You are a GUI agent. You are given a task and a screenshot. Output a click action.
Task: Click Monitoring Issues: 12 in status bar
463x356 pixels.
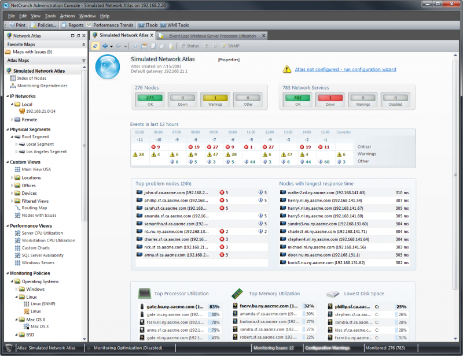click(274, 348)
